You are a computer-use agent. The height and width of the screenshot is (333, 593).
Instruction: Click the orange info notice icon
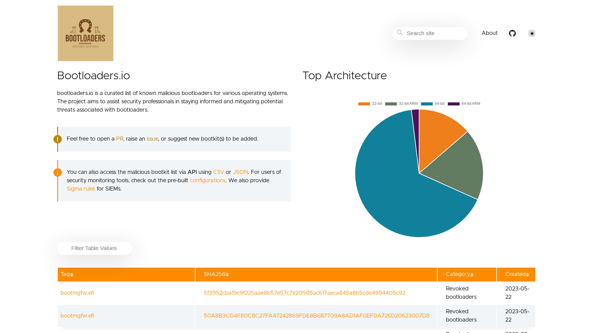(x=57, y=172)
